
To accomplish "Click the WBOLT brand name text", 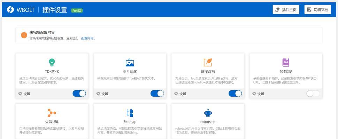I will click(x=25, y=10).
